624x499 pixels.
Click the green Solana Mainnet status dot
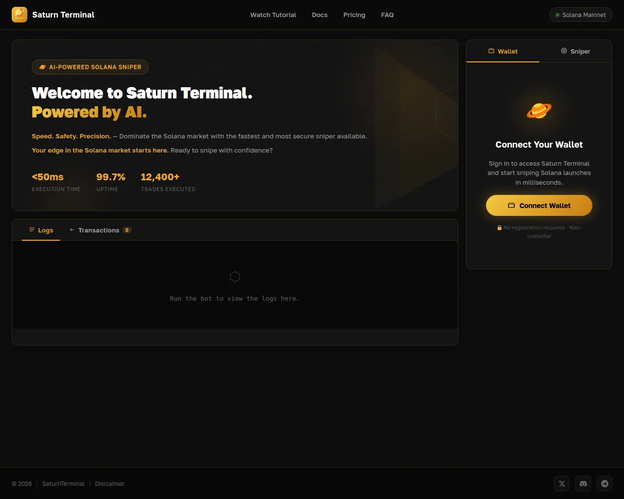coord(558,15)
